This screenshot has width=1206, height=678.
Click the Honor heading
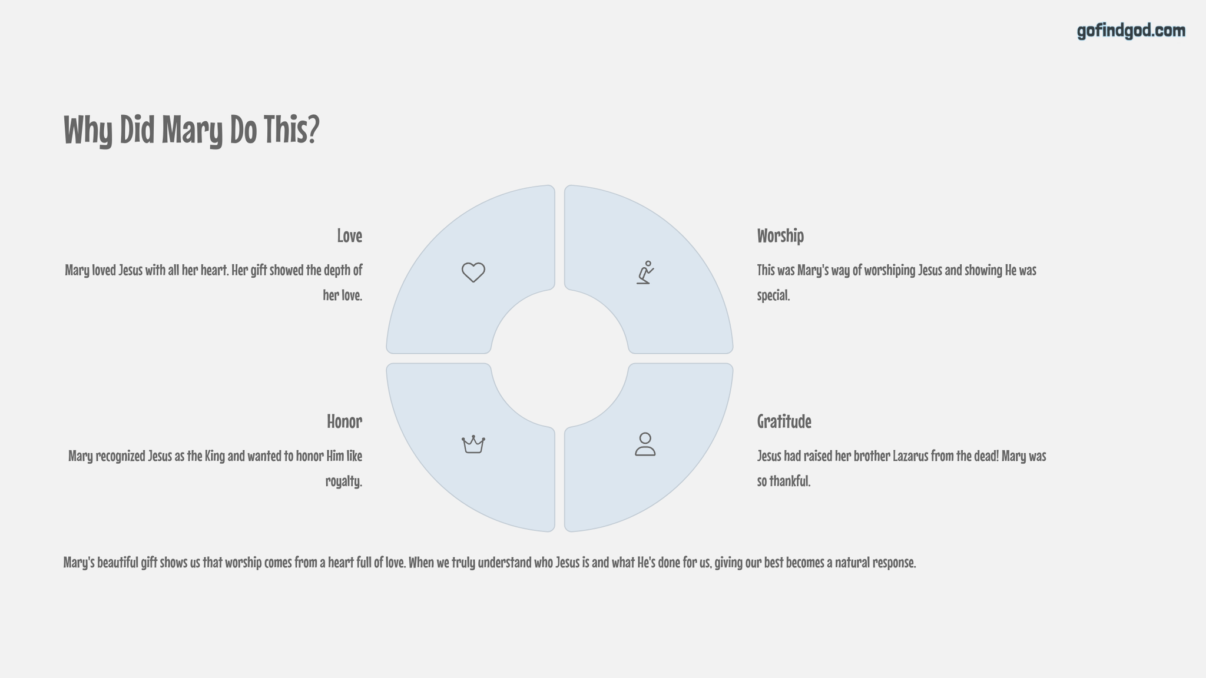(344, 421)
